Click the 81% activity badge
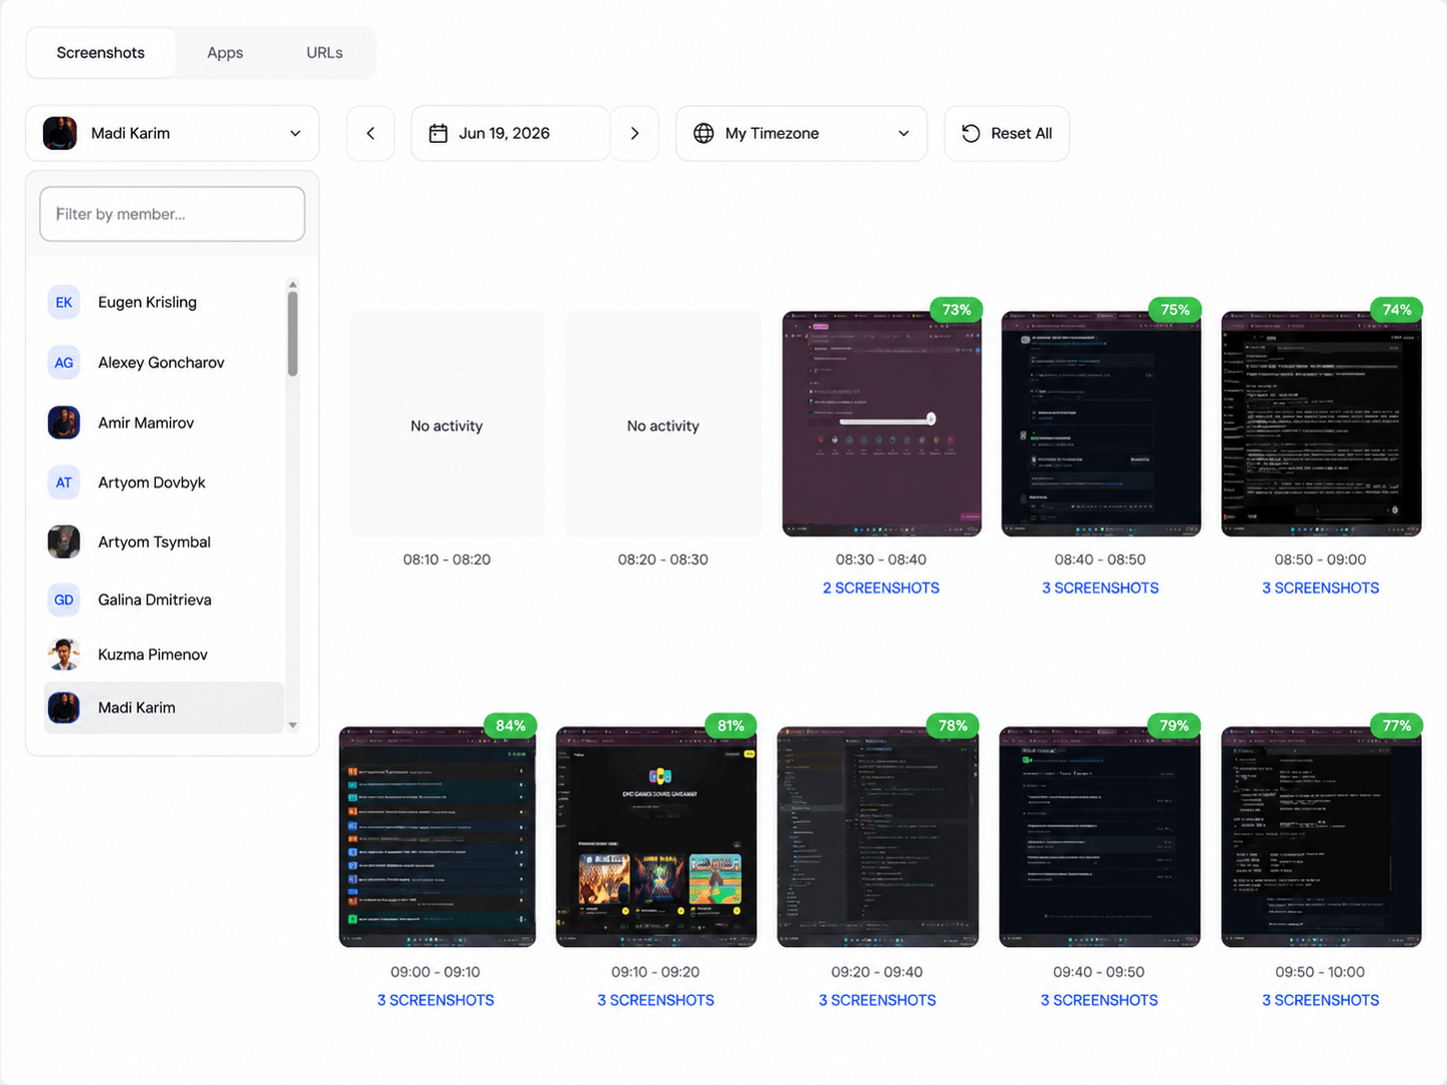 click(x=730, y=725)
